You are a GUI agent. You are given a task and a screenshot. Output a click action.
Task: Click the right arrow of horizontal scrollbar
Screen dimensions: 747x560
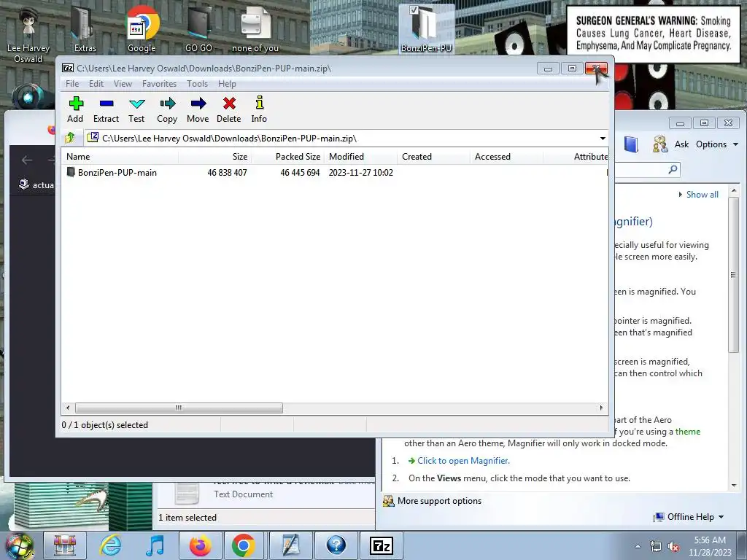click(601, 408)
